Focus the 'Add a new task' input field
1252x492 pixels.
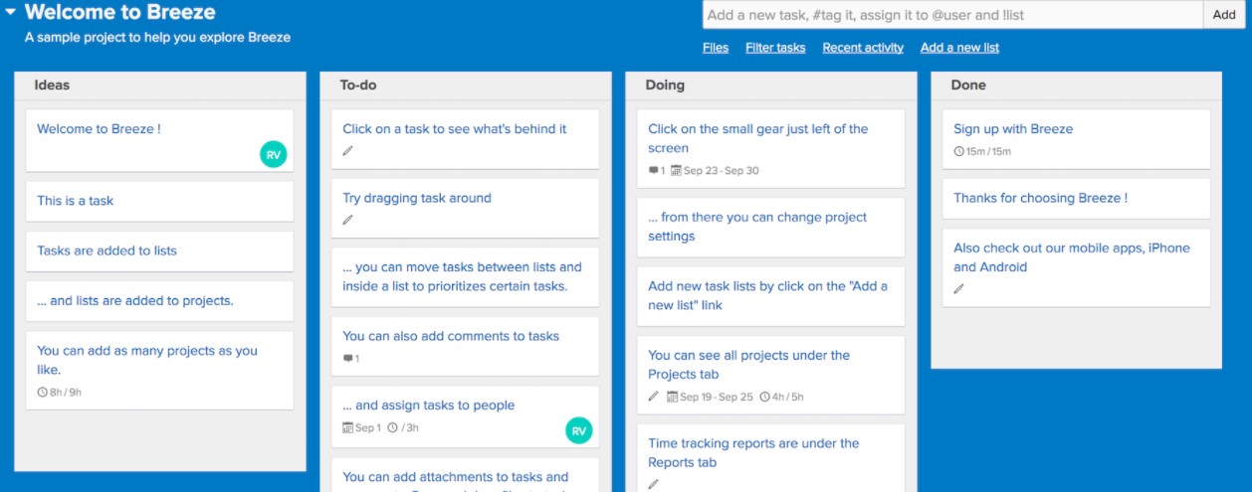click(952, 15)
